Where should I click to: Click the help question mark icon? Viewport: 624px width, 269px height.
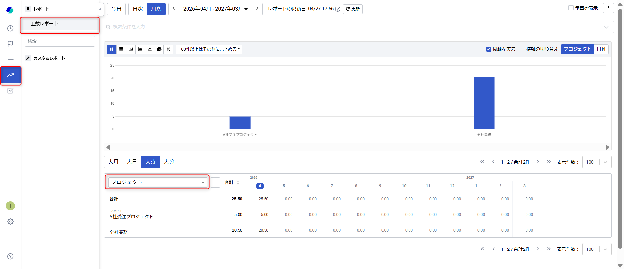pos(10,256)
